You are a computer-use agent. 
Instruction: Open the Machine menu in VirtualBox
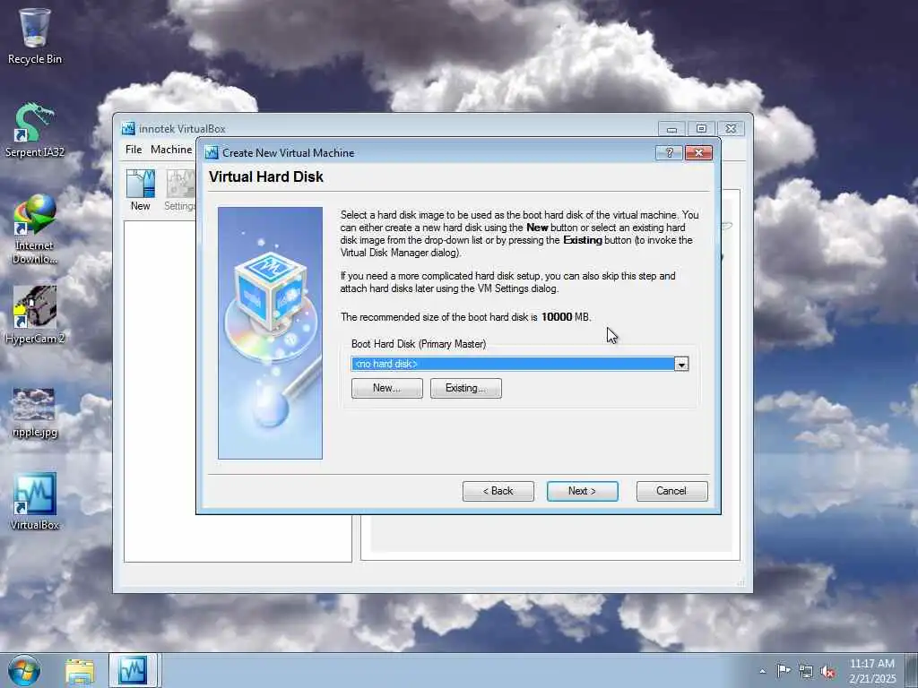[171, 150]
